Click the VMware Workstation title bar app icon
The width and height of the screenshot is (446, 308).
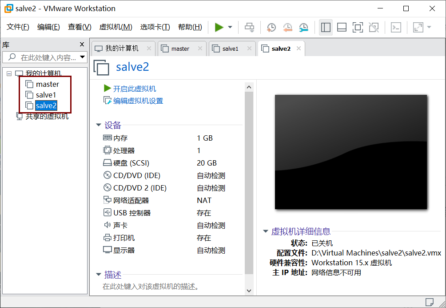click(x=8, y=8)
